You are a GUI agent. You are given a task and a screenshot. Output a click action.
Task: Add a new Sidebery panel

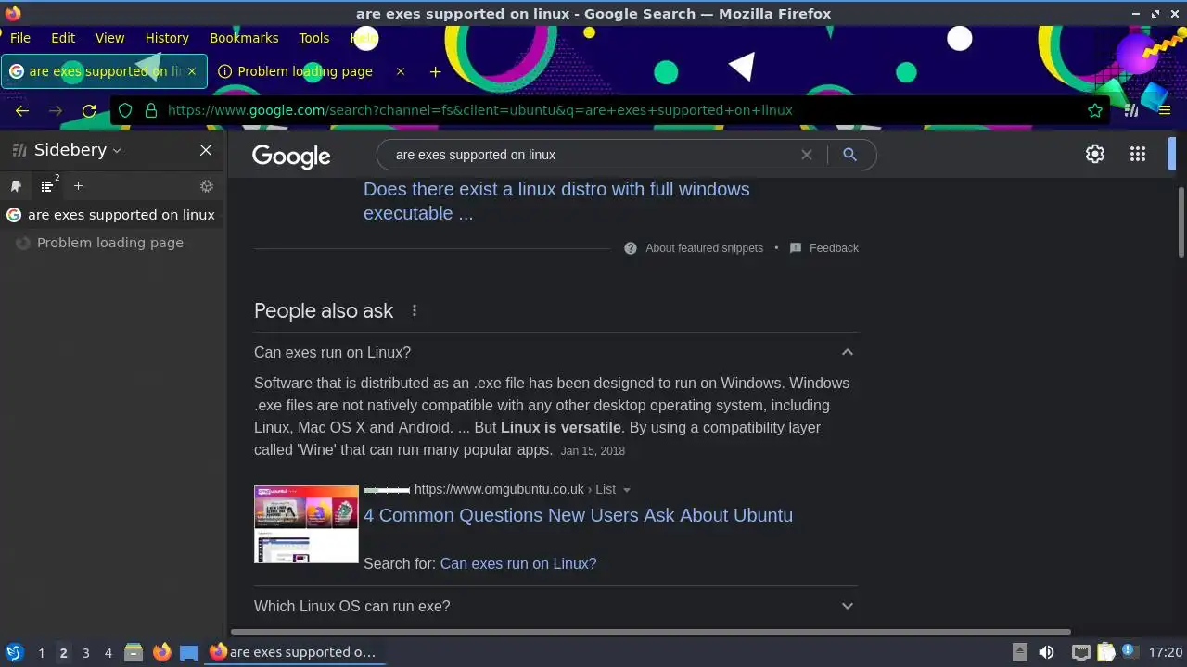[78, 186]
